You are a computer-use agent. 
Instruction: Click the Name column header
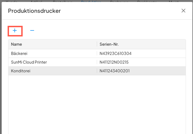pos(17,44)
